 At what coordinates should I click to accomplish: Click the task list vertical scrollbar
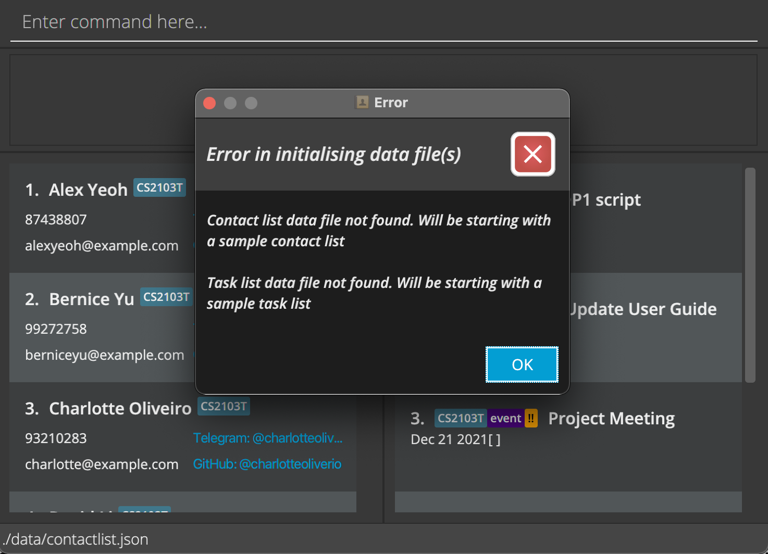click(x=750, y=275)
